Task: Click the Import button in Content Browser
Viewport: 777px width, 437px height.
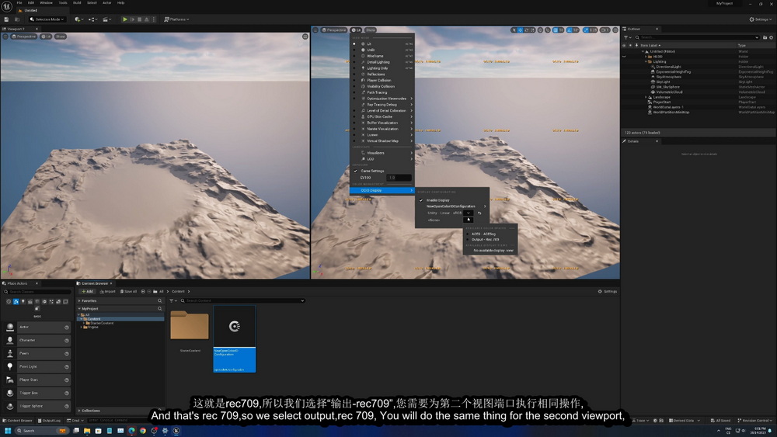Action: pos(107,292)
